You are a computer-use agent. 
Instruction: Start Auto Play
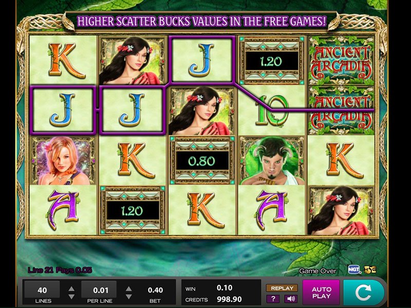coord(322,293)
